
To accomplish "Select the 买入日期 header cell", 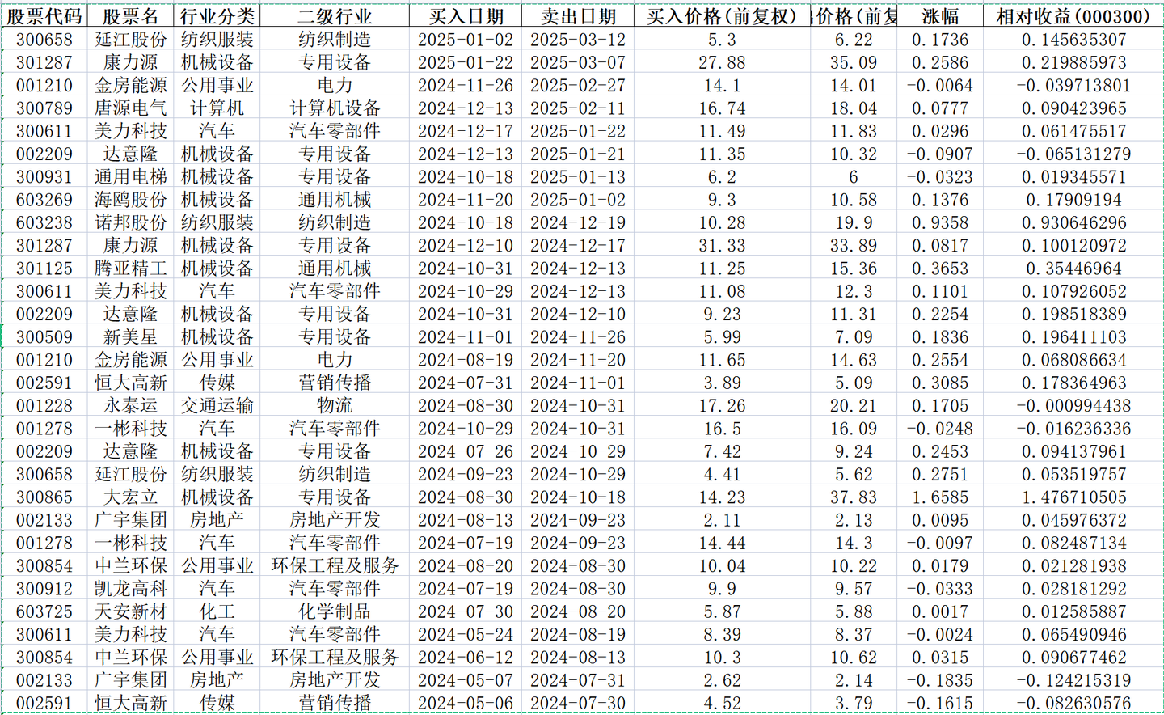I will tap(466, 16).
